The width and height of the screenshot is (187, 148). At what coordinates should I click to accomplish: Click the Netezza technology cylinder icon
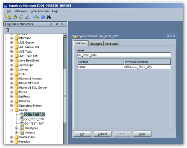coord(16,101)
